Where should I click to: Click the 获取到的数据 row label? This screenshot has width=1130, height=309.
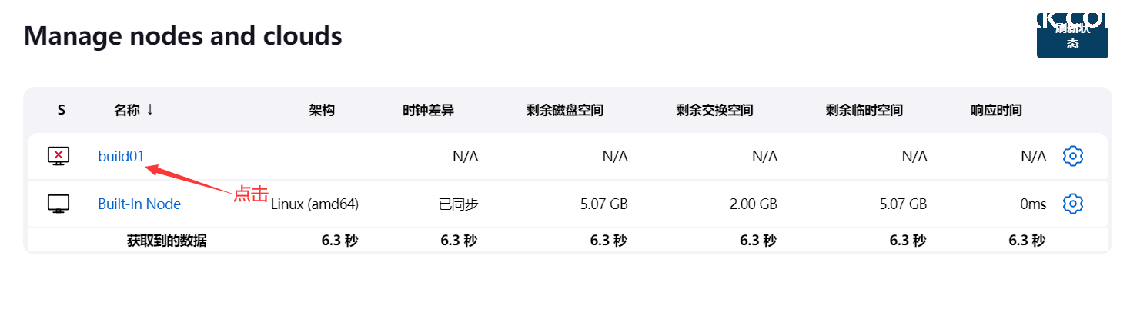(166, 241)
